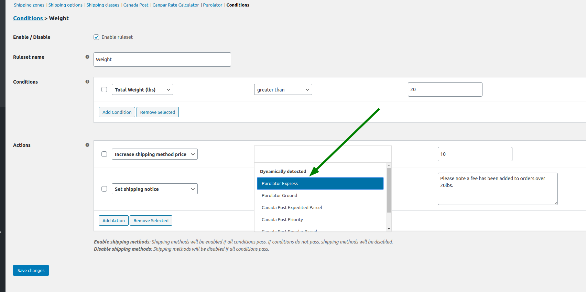
Task: Open the Shipping options tab
Action: click(65, 5)
